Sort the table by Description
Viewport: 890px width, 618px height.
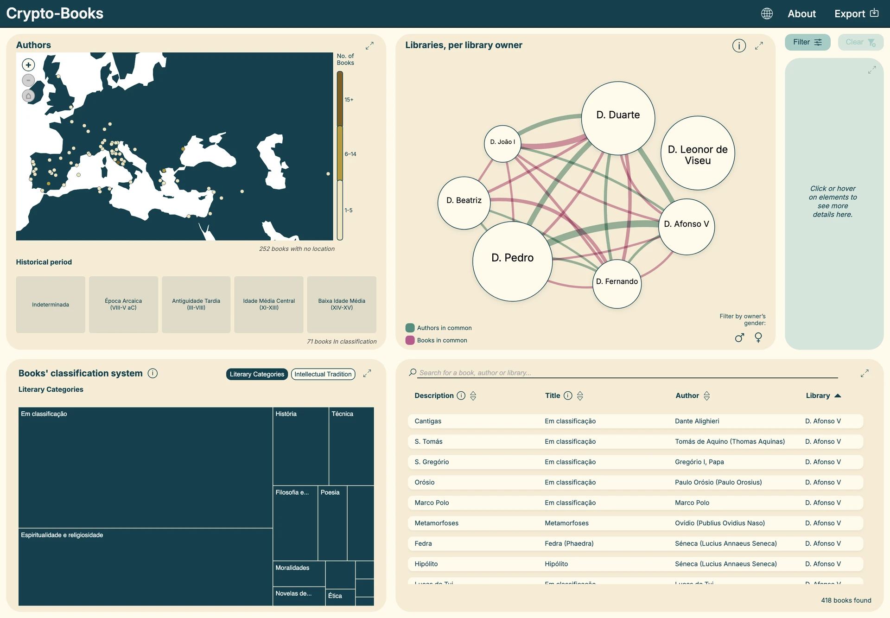tap(473, 395)
